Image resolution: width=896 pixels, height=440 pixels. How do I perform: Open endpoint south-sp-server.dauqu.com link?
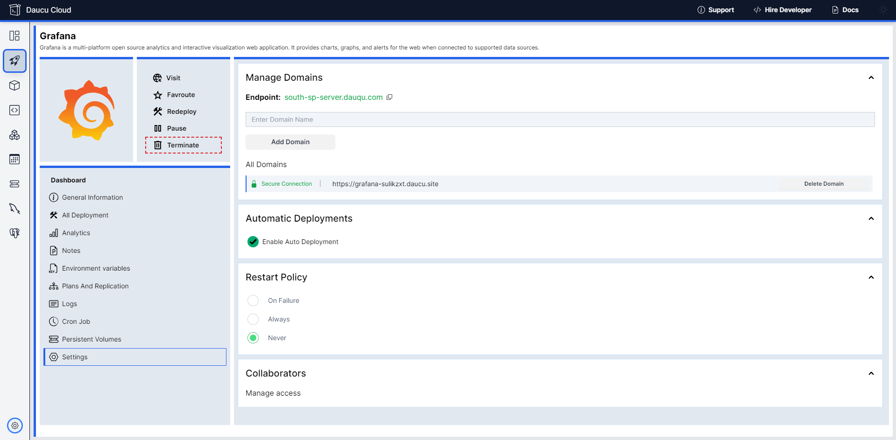[x=333, y=97]
